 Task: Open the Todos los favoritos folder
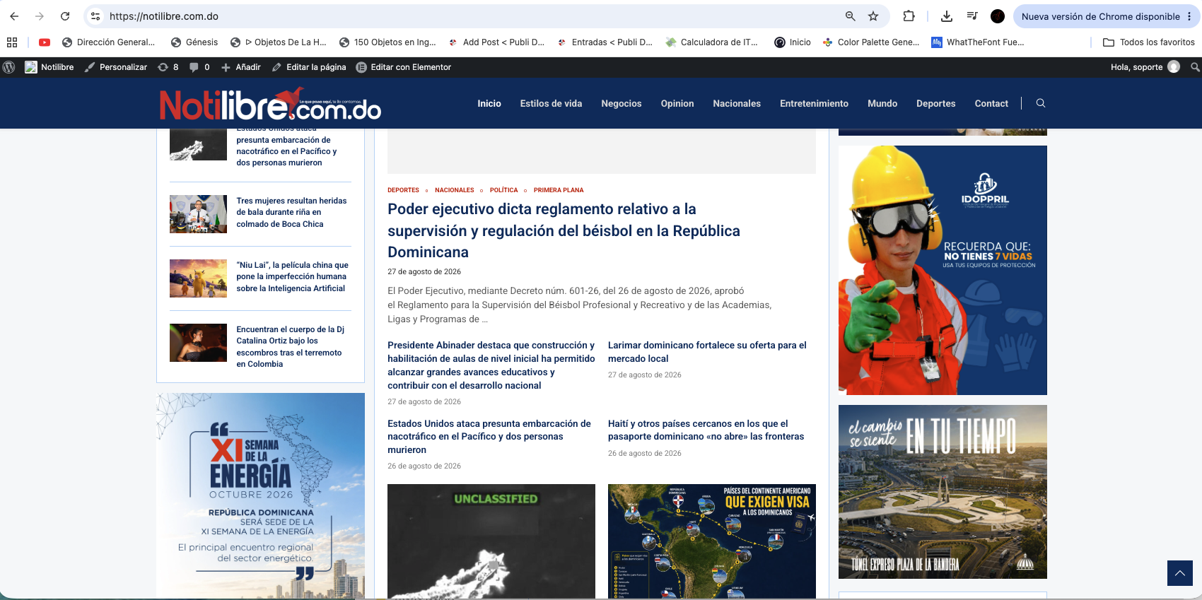click(x=1149, y=42)
